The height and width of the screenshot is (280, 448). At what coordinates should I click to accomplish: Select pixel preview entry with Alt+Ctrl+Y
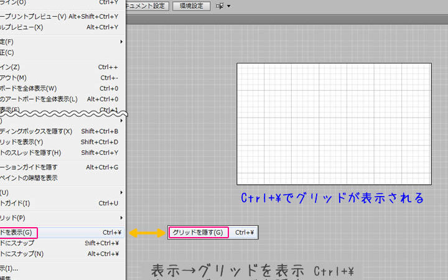click(62, 27)
